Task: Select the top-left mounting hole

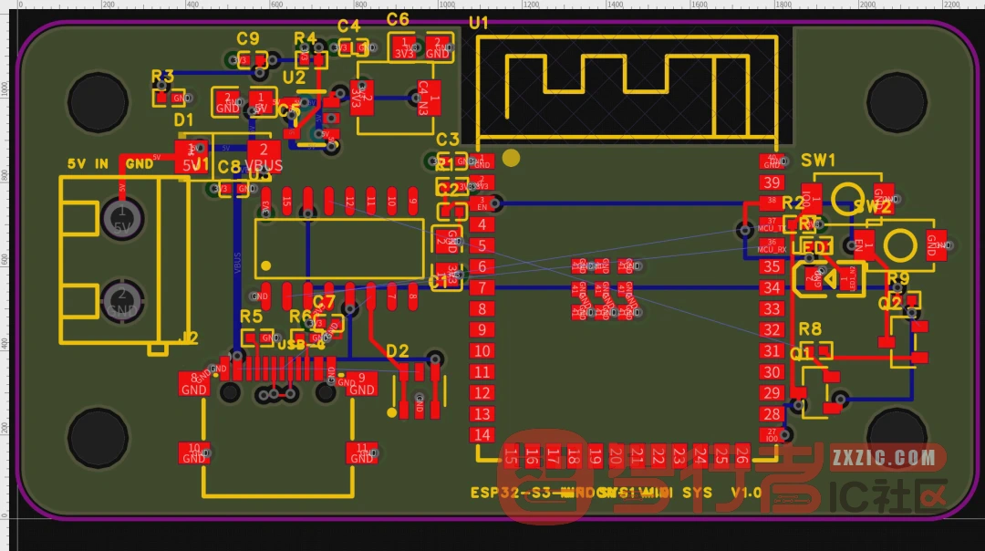Action: tap(98, 102)
